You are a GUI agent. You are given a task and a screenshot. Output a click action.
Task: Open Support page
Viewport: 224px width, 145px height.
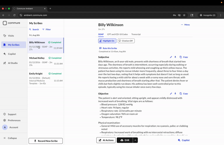tap(10, 114)
